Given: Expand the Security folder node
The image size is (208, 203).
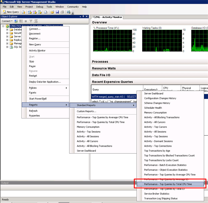Looking at the screenshot, I should pos(7,33).
